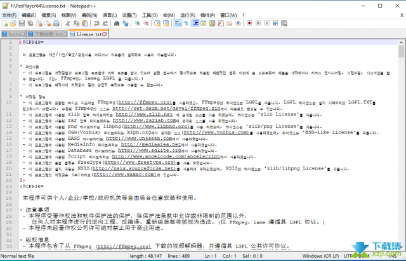Open the http://www.zlib.net link
Image resolution: width=406 pixels, height=261 pixels.
144,114
